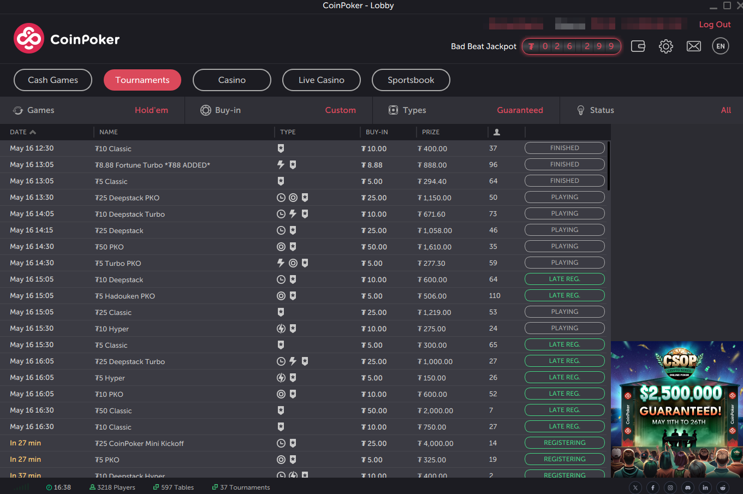
Task: Open the CSOP $2,500,000 Guaranteed banner
Action: (x=677, y=409)
